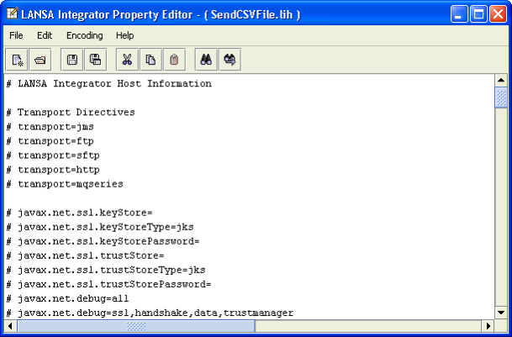The image size is (512, 337).
Task: Open a file using the folder icon
Action: pyautogui.click(x=40, y=60)
